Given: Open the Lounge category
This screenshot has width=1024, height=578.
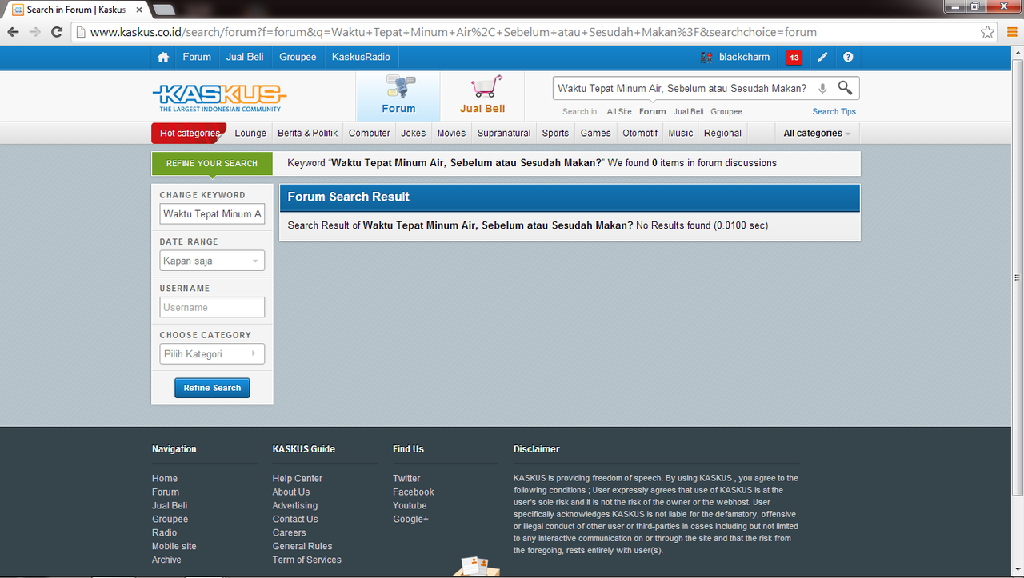Looking at the screenshot, I should click(x=250, y=134).
